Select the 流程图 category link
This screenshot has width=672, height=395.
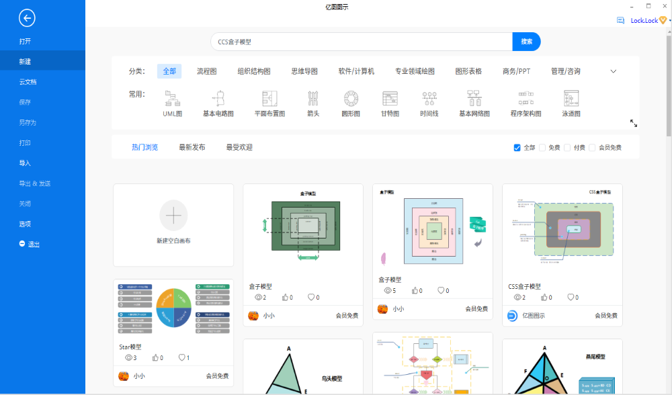coord(206,71)
